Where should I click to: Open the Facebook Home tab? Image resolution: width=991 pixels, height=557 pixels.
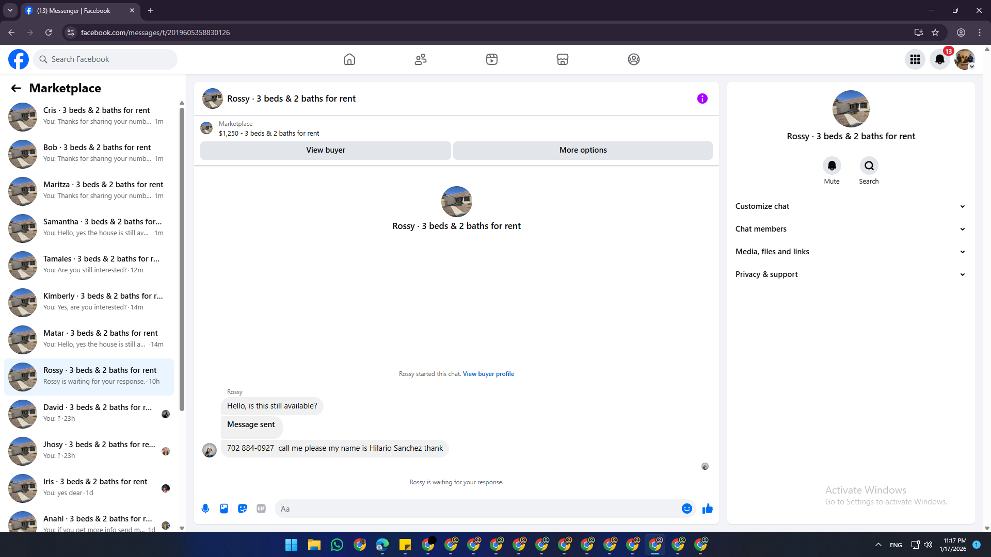tap(349, 59)
